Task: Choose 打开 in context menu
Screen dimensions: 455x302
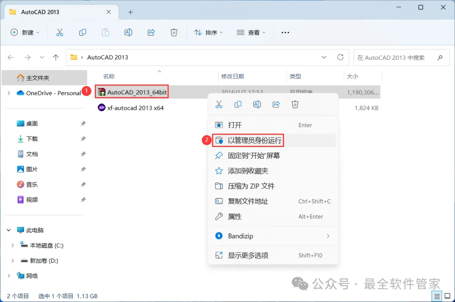Action: coord(273,125)
